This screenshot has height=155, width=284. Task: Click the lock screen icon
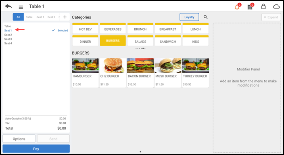point(263,6)
